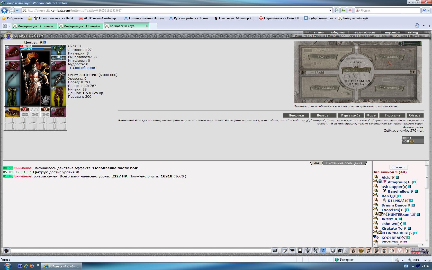
Task: Open the Общение menu
Action: coord(338,32)
